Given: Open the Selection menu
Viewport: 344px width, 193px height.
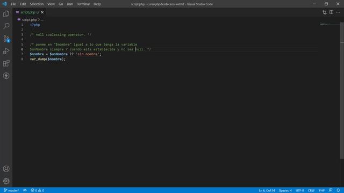Looking at the screenshot, I should coord(37,4).
